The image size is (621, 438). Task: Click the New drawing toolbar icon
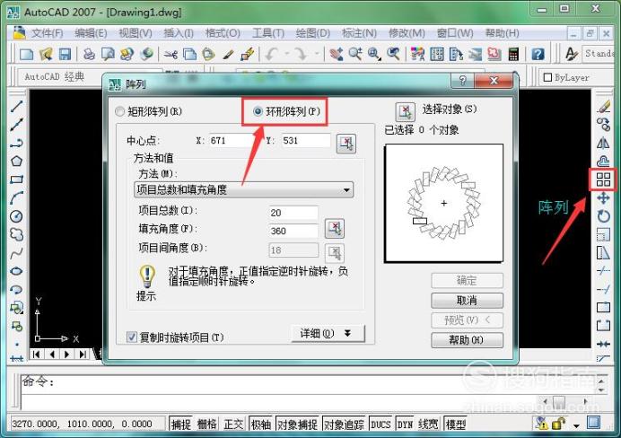point(27,54)
